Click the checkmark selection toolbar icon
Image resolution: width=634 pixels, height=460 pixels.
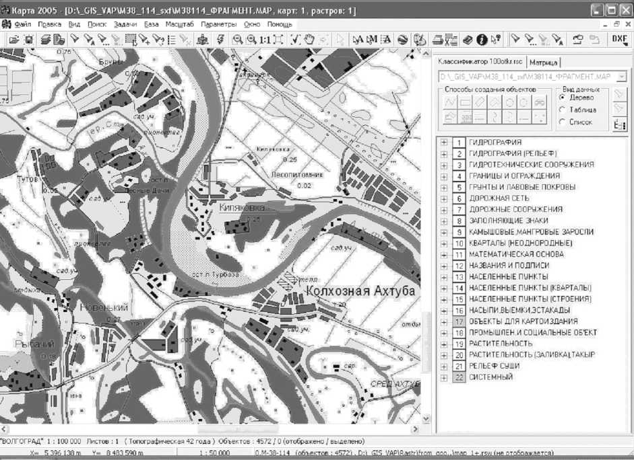(296, 40)
